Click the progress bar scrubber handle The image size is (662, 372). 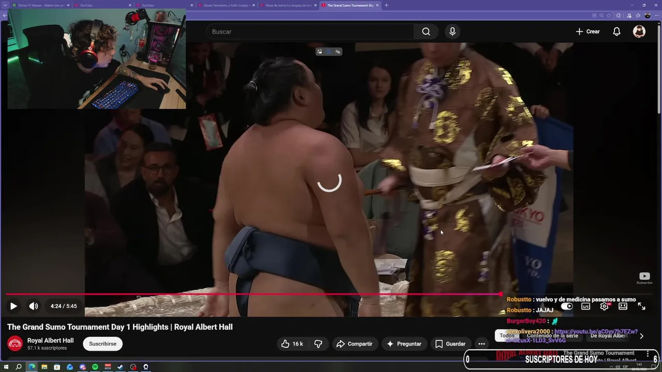click(x=501, y=294)
